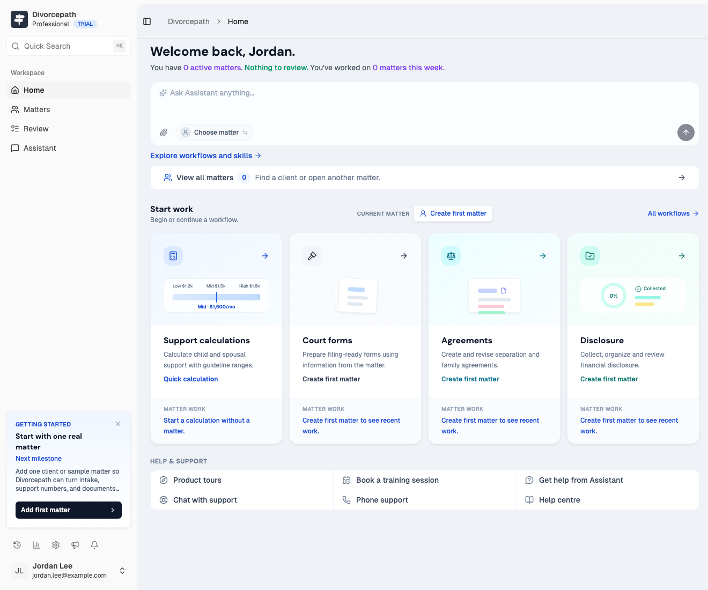
Task: Open the Choose matter selector
Action: (x=214, y=132)
